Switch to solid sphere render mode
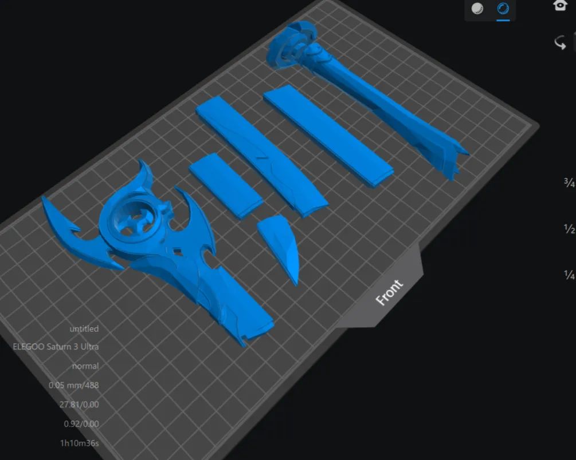The height and width of the screenshot is (460, 576). pyautogui.click(x=477, y=9)
